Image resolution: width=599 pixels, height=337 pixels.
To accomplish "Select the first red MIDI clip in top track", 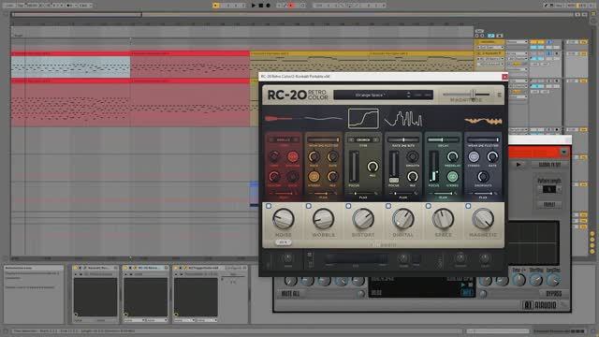I will pyautogui.click(x=71, y=65).
